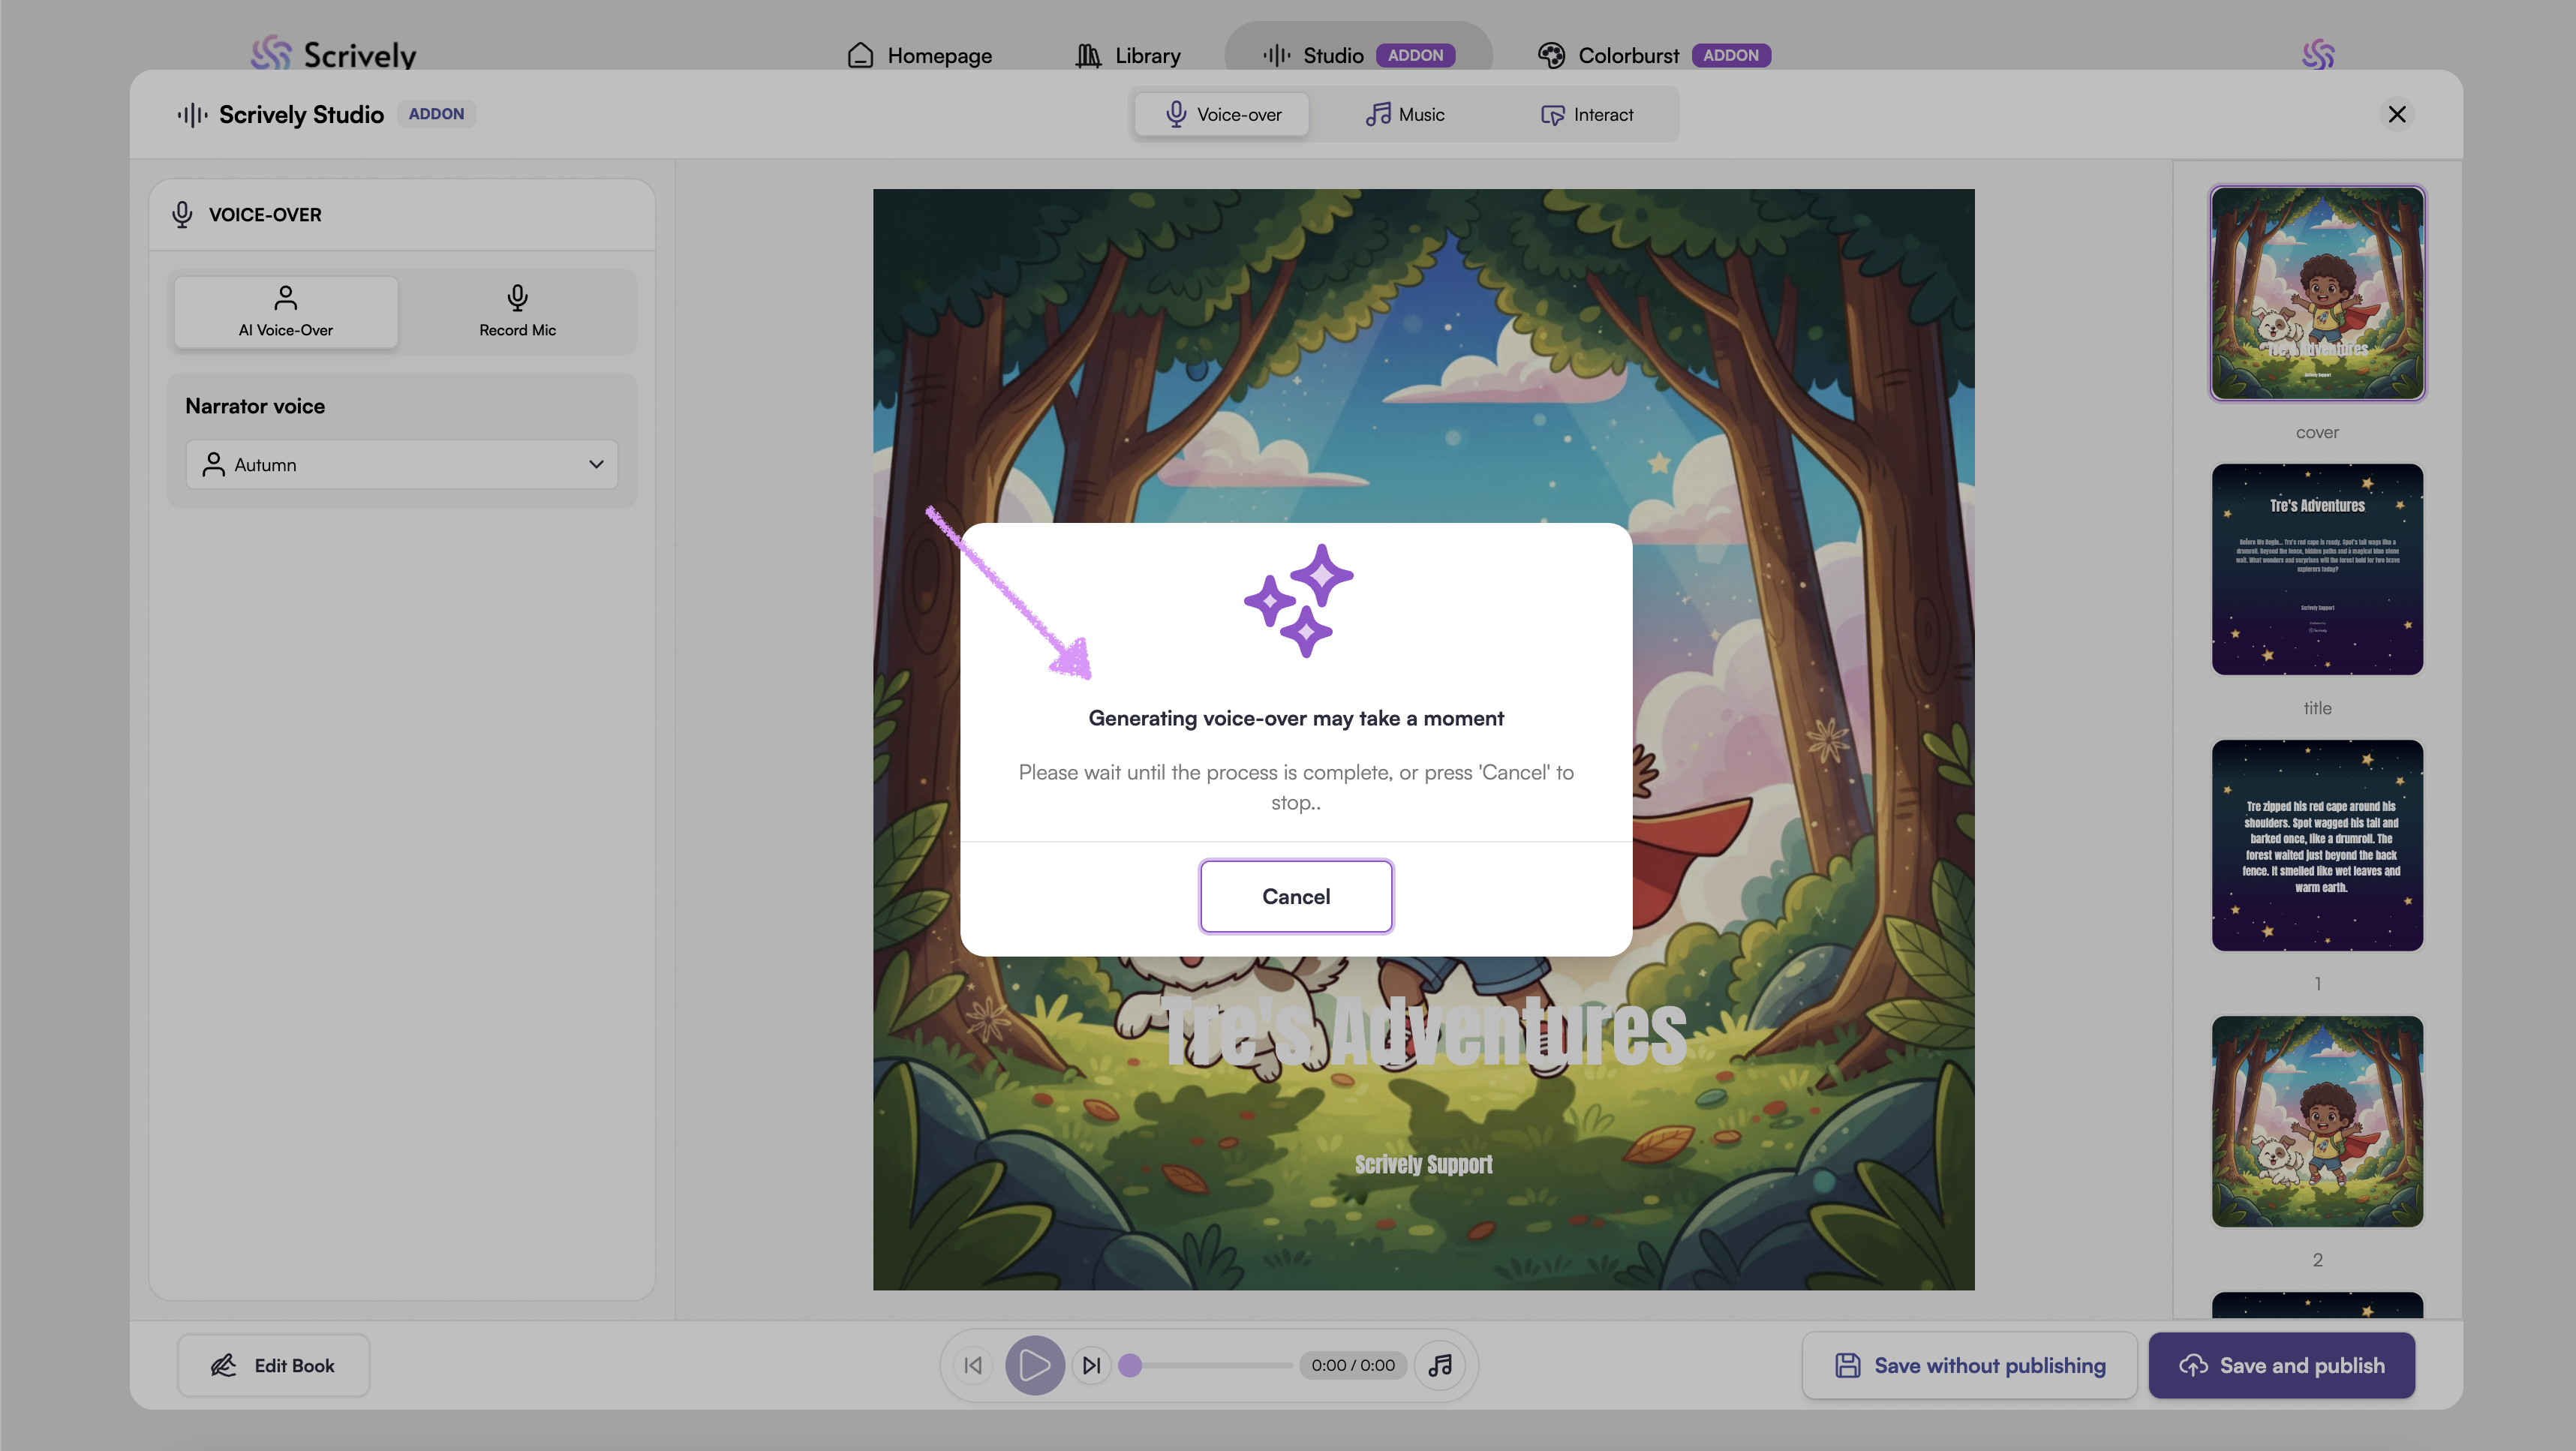Click the play button in the audio player
Screen dimensions: 2576x1451
click(x=1034, y=1365)
